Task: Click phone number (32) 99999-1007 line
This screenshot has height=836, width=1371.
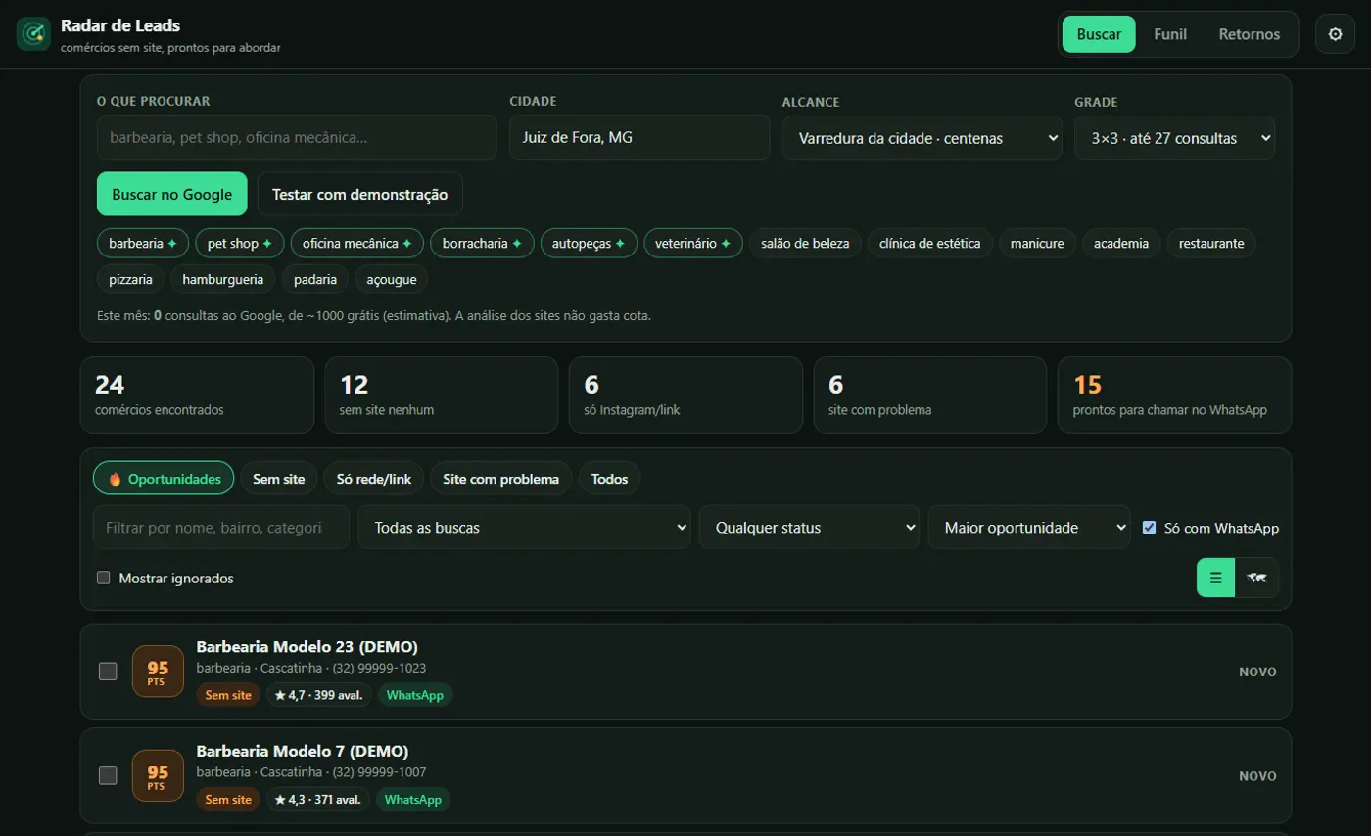Action: (379, 772)
